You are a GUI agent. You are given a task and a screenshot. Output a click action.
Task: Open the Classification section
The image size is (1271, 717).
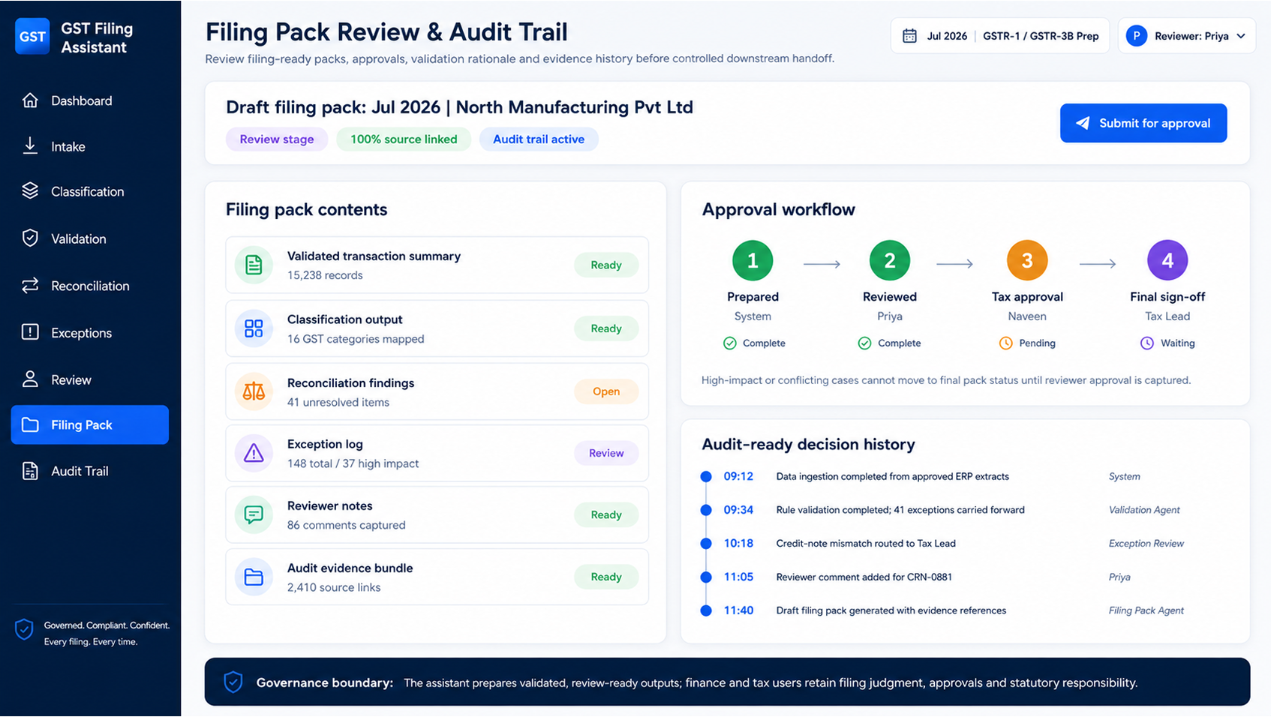tap(90, 191)
